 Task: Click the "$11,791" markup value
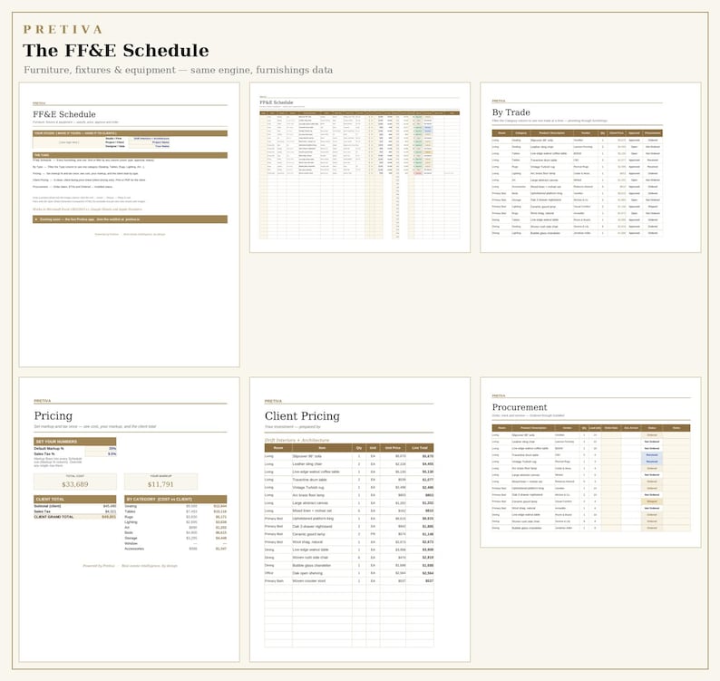tap(161, 484)
